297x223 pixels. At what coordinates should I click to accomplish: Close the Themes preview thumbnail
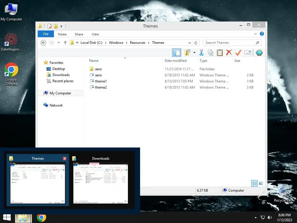point(65,159)
